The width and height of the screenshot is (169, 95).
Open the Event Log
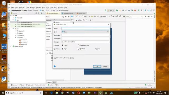pyautogui.click(x=148, y=85)
